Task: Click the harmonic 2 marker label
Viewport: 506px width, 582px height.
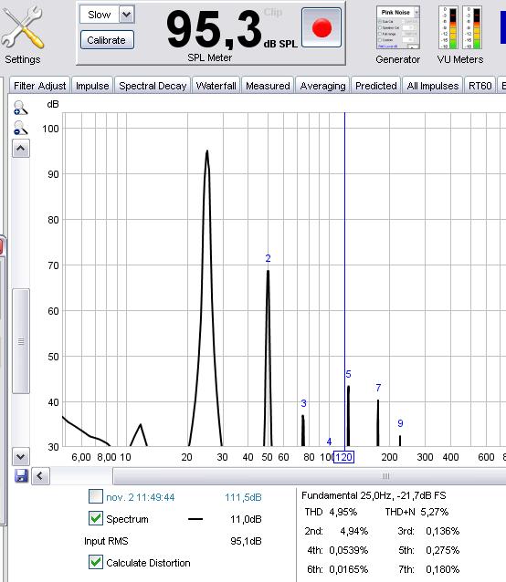Action: click(x=268, y=258)
